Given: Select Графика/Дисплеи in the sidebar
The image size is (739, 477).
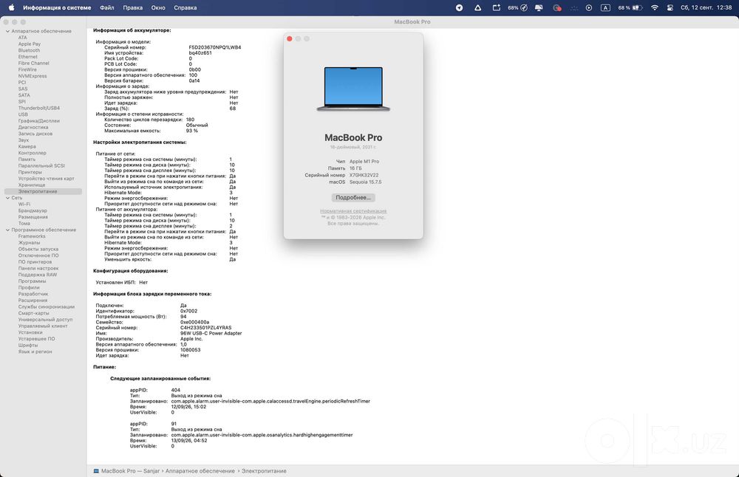Looking at the screenshot, I should coord(39,120).
